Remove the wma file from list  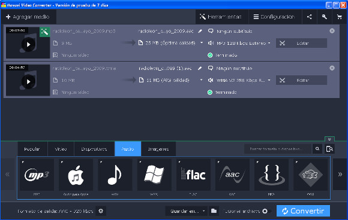tap(332, 68)
